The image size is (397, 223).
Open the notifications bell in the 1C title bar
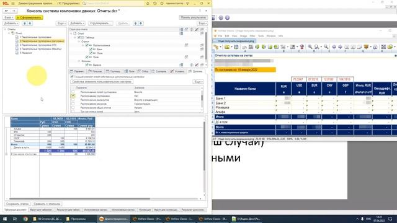[x=148, y=3]
